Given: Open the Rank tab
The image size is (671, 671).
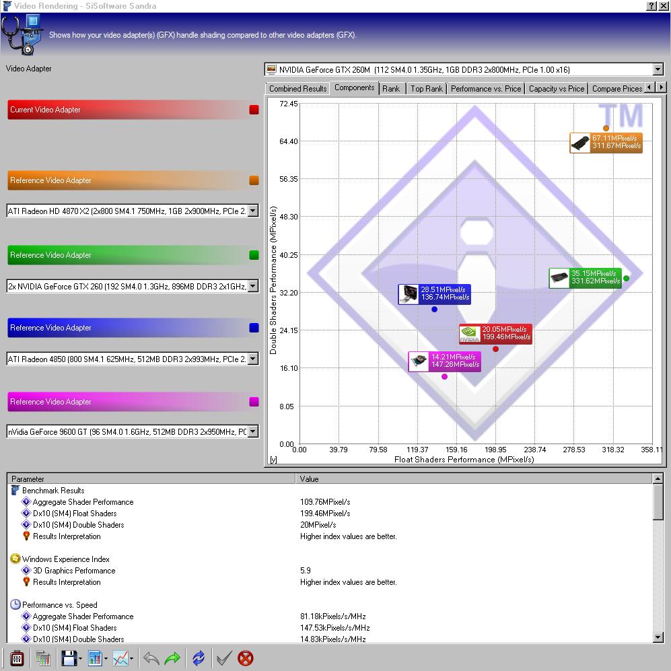Looking at the screenshot, I should (x=391, y=89).
